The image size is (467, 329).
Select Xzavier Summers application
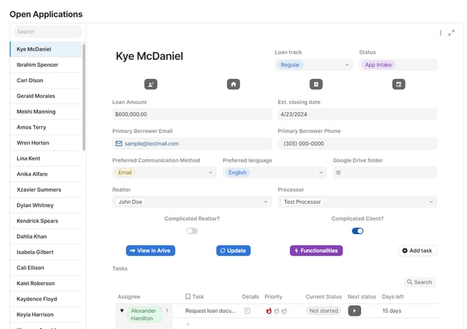tap(46, 190)
